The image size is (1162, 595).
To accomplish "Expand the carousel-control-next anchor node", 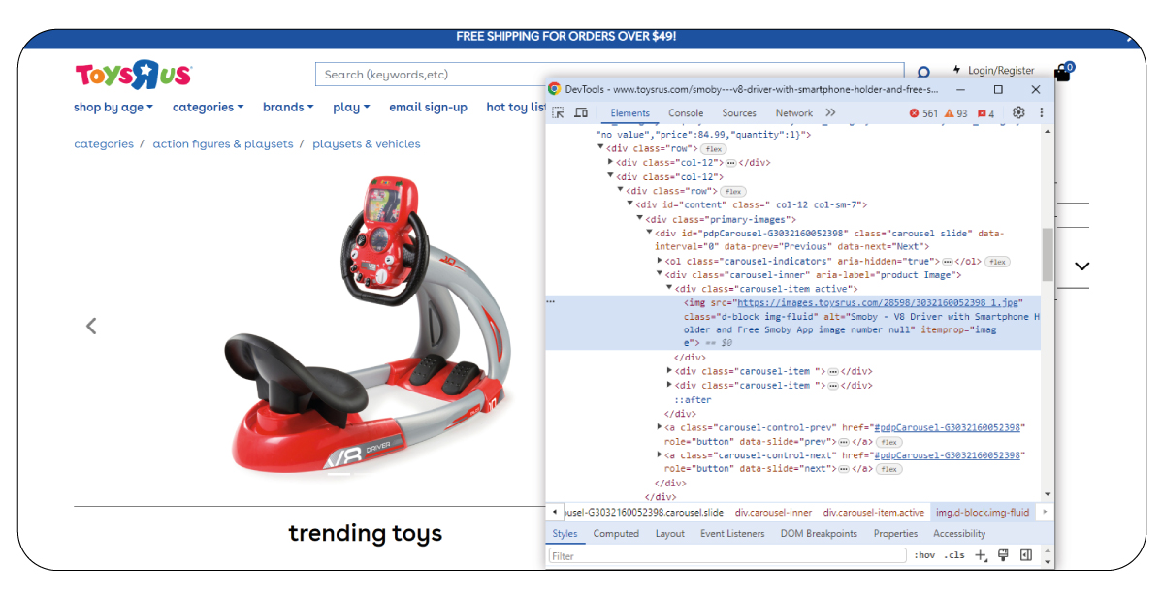I will point(660,455).
